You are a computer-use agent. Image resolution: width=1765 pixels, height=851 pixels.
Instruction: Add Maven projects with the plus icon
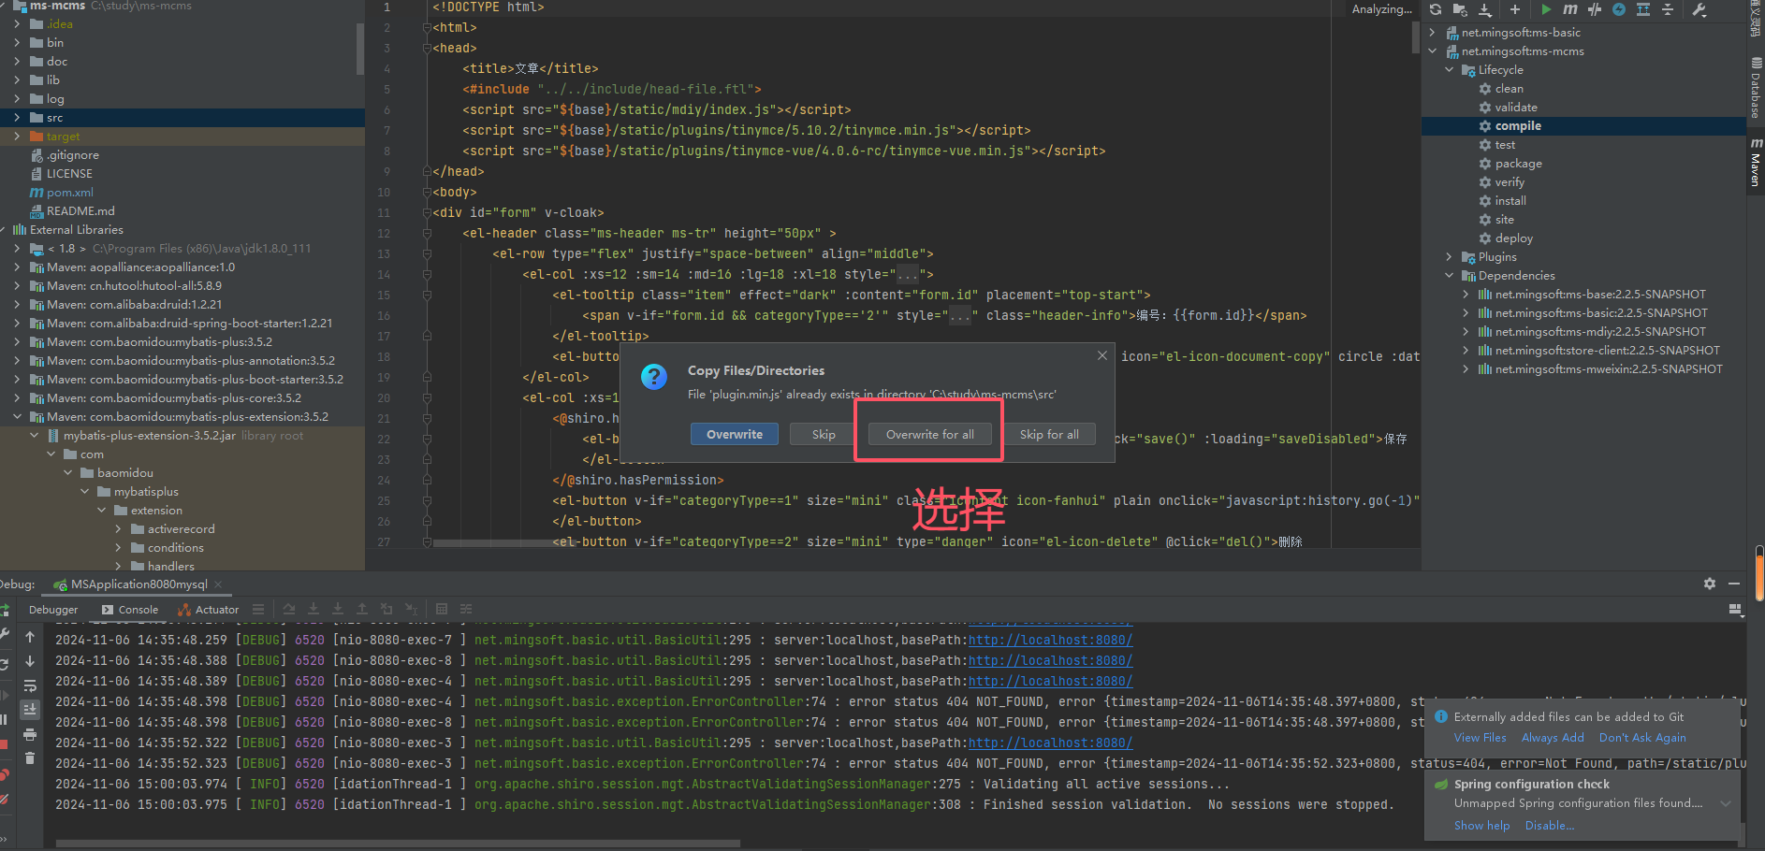[x=1514, y=9]
